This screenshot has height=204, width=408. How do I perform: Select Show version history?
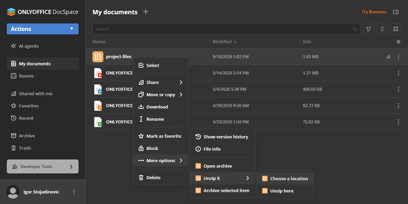(222, 137)
